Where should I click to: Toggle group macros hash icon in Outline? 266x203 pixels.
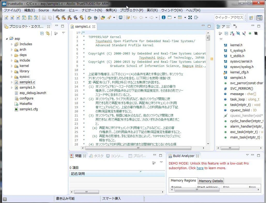256,33
